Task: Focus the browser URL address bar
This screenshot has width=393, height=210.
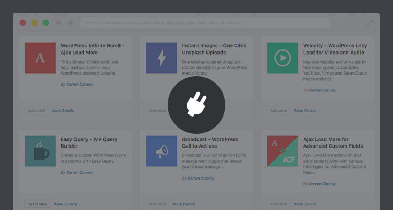Action: tap(204, 23)
